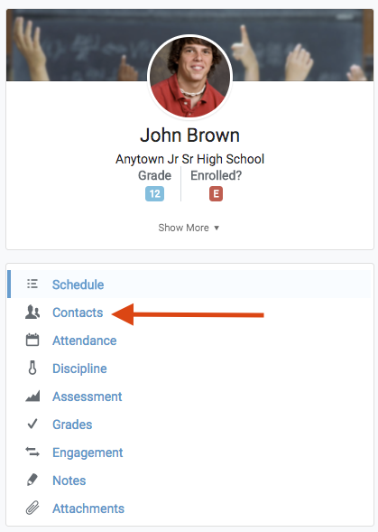The height and width of the screenshot is (532, 378).
Task: Open the Contacts section
Action: point(78,313)
